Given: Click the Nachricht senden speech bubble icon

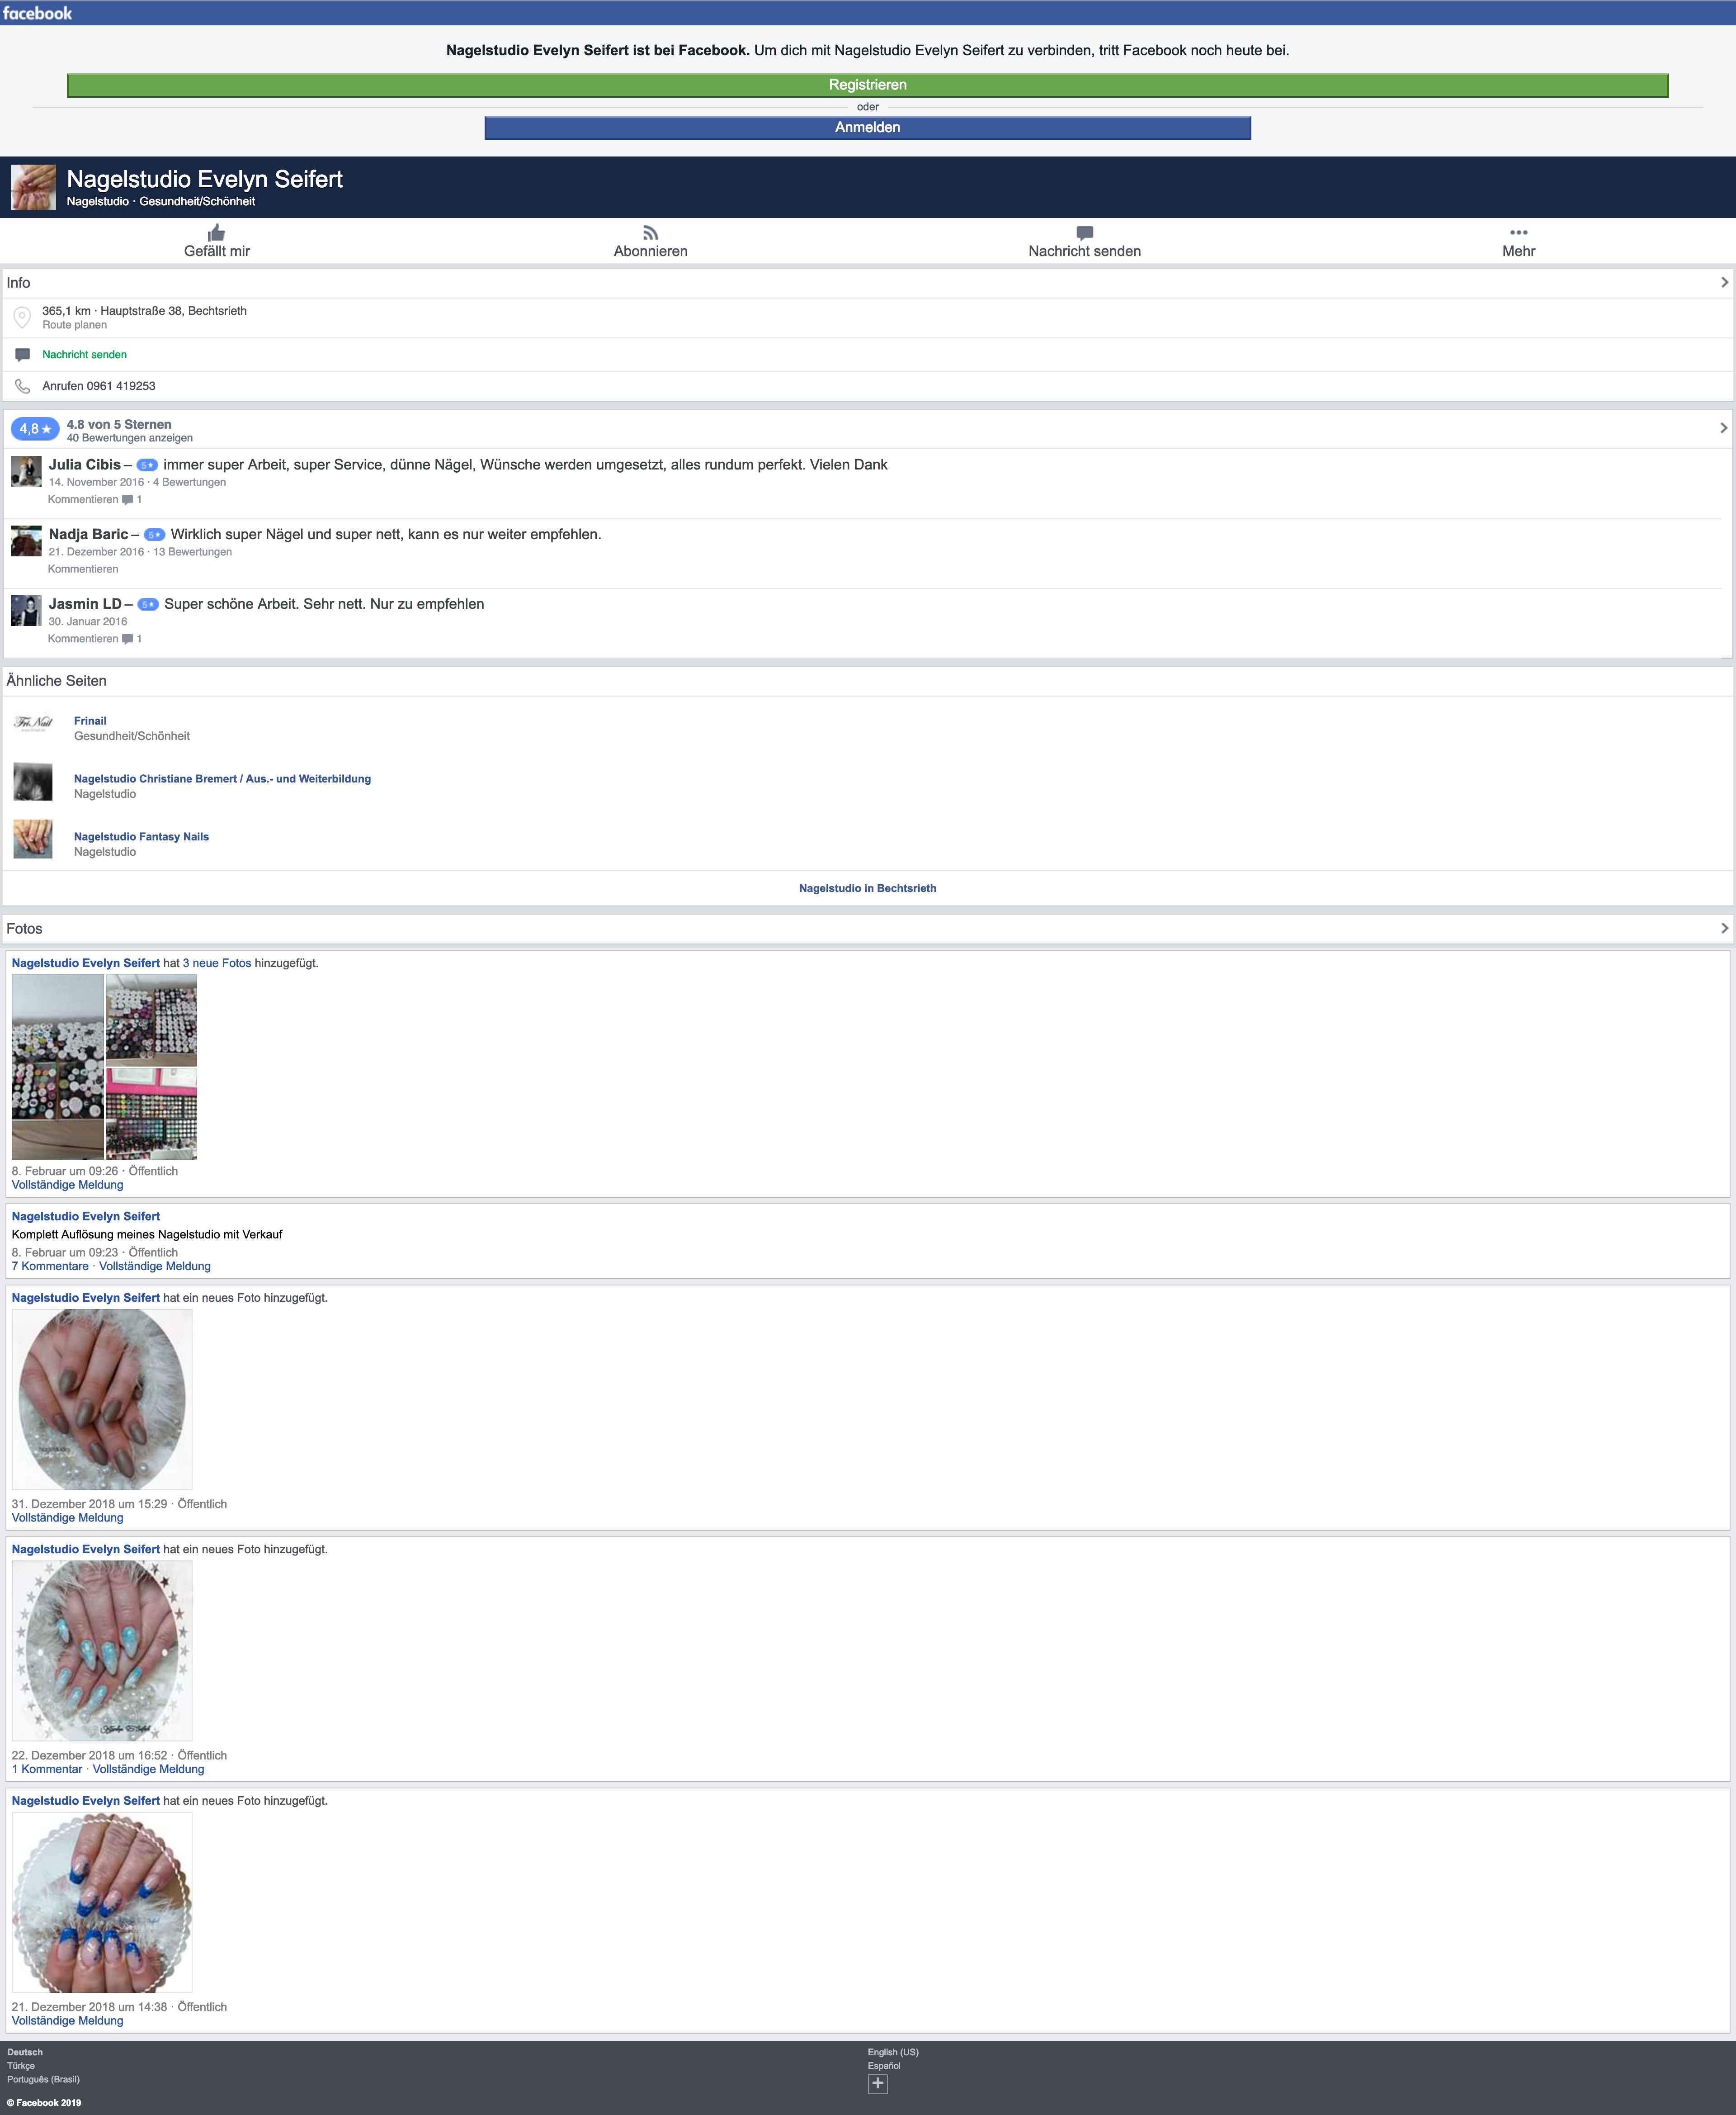Looking at the screenshot, I should coord(1084,233).
